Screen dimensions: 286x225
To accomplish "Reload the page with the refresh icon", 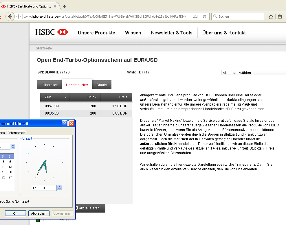I will [204, 16].
